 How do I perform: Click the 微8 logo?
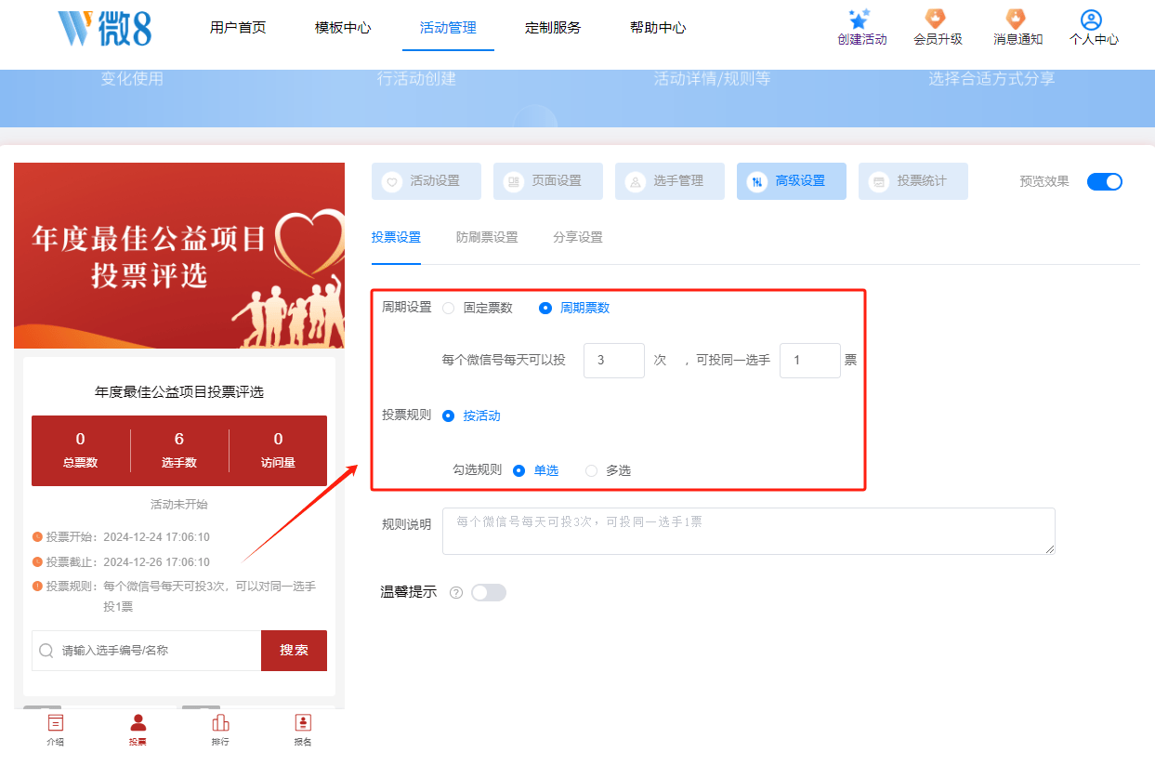(x=104, y=29)
